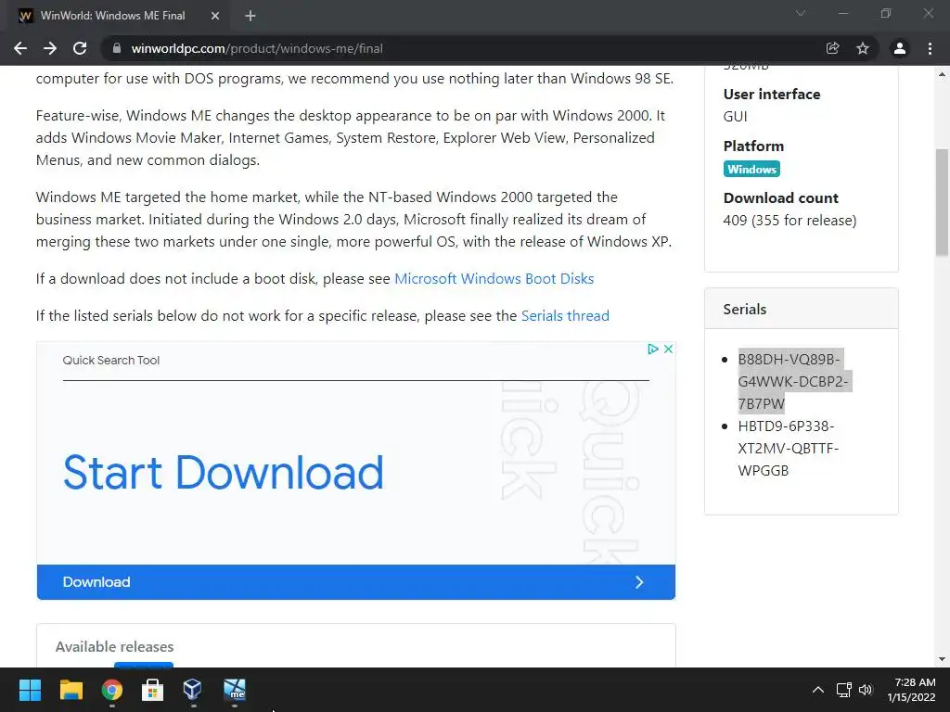The width and height of the screenshot is (950, 712).
Task: Click the Start Download ad text
Action: click(223, 472)
